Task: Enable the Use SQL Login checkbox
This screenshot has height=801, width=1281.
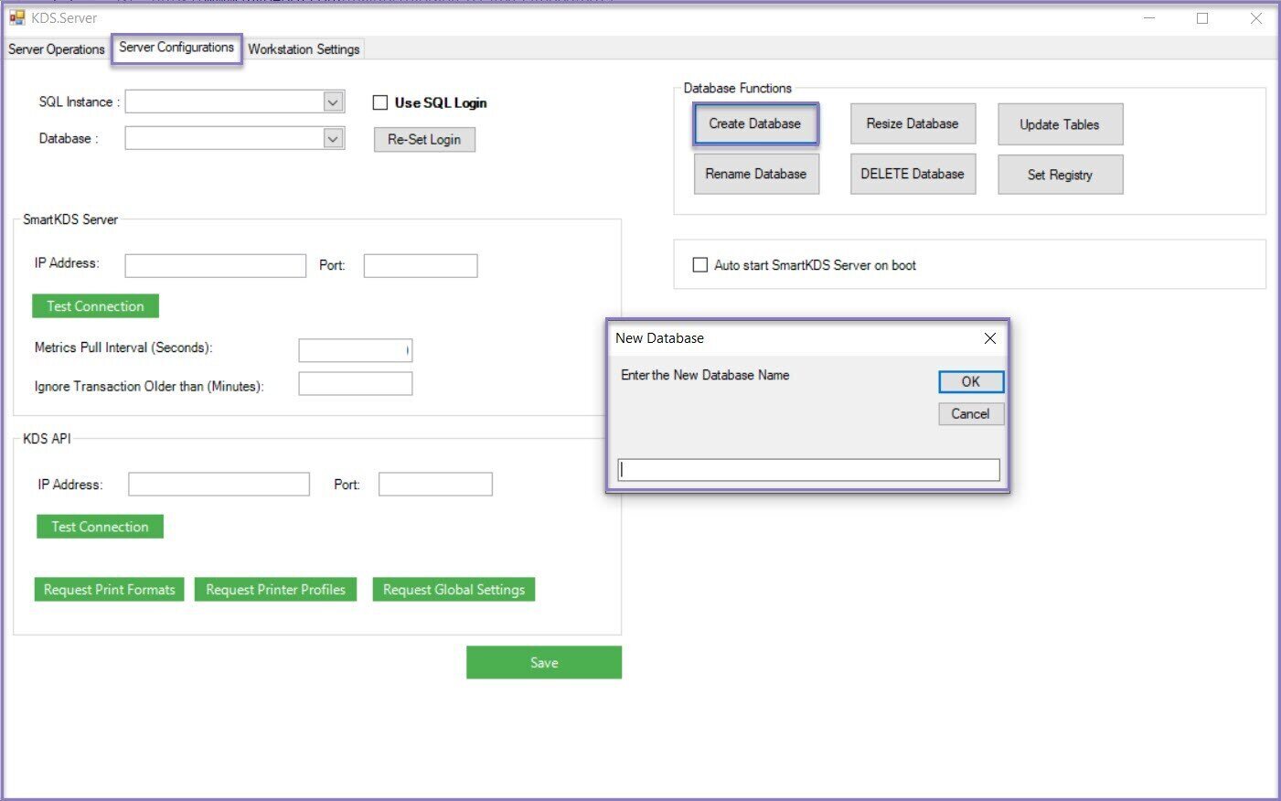Action: coord(380,102)
